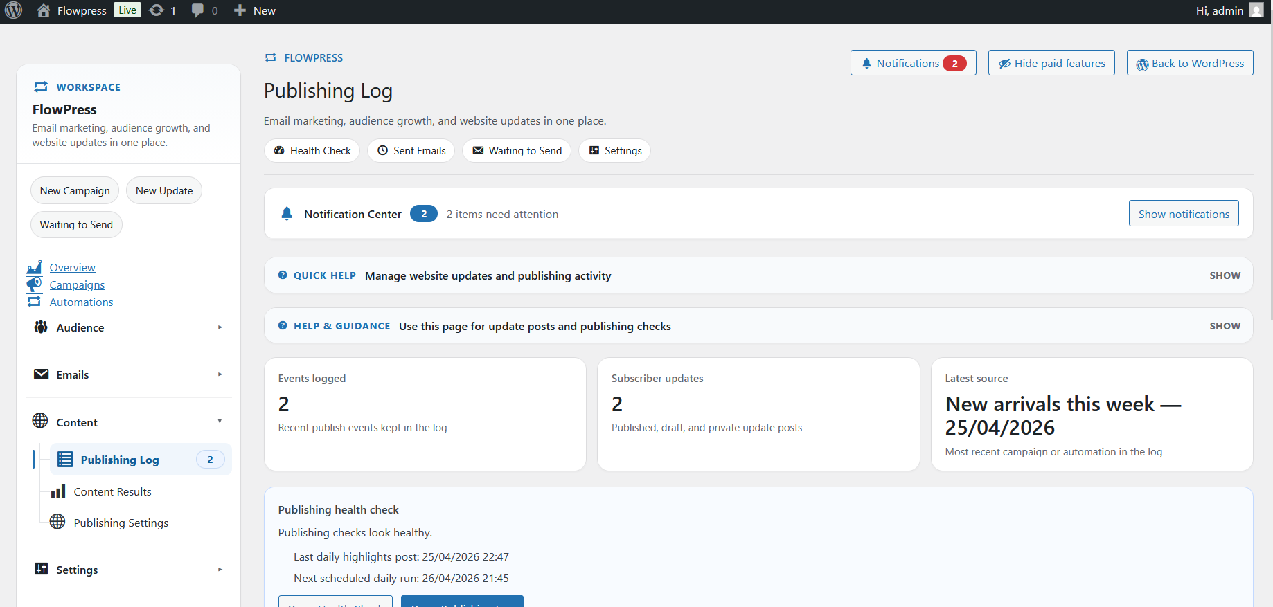Click the Audience group icon
Screen dimensions: 1273x607
41,327
